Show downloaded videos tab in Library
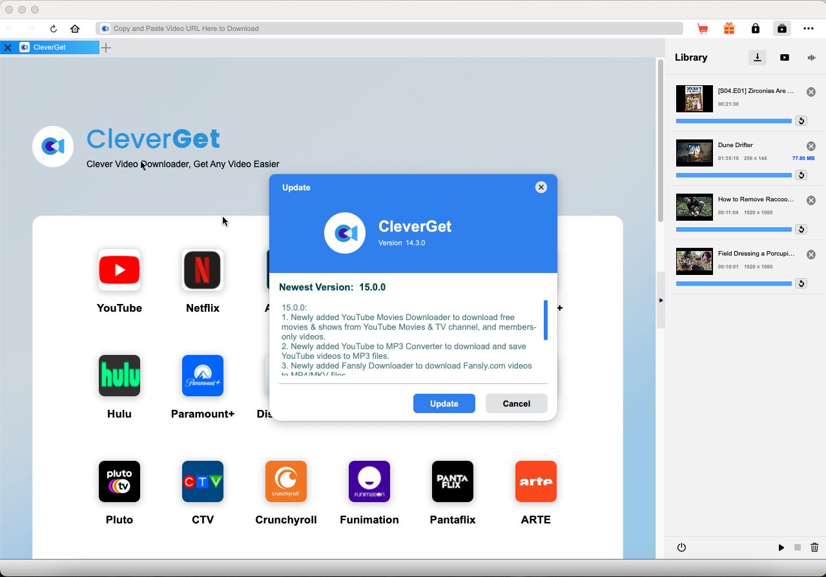This screenshot has width=826, height=577. [x=785, y=57]
